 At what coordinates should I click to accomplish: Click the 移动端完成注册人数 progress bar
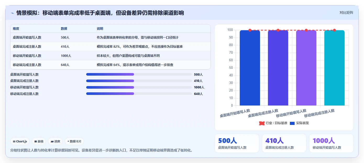[139, 94]
